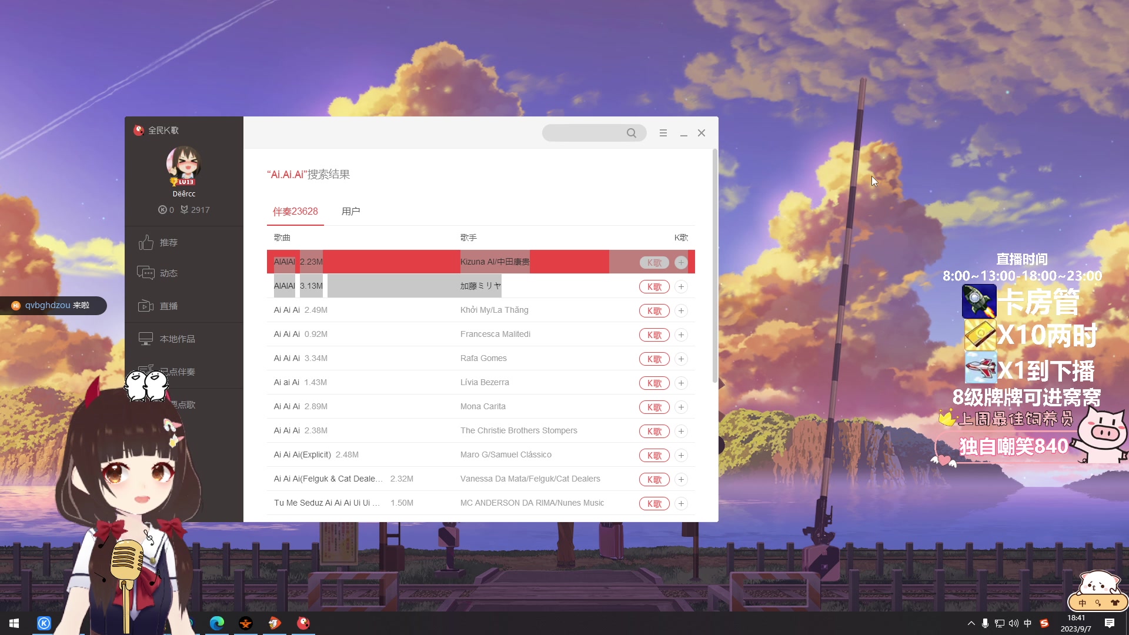Click the K coin count 0
The image size is (1129, 635).
(166, 210)
